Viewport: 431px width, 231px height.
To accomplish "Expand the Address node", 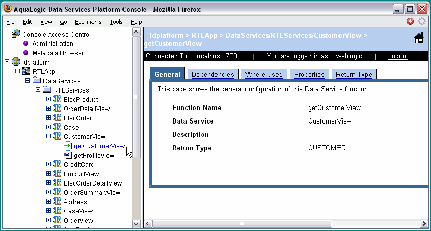I will click(x=48, y=202).
